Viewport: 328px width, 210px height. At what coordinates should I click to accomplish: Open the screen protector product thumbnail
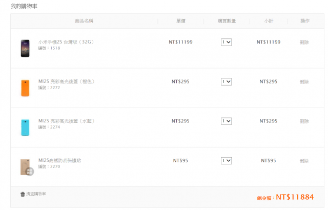pyautogui.click(x=27, y=167)
